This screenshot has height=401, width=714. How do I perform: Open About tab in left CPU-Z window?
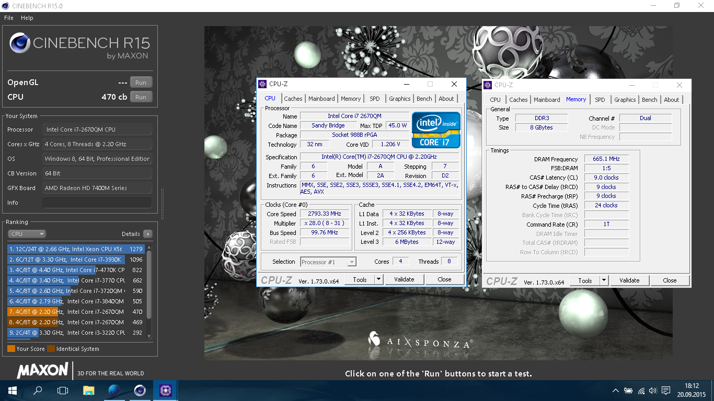coord(446,99)
